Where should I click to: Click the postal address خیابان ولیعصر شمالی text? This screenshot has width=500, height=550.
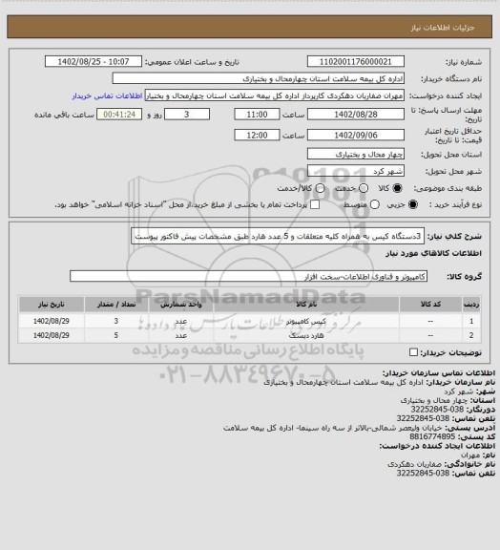coord(333,428)
